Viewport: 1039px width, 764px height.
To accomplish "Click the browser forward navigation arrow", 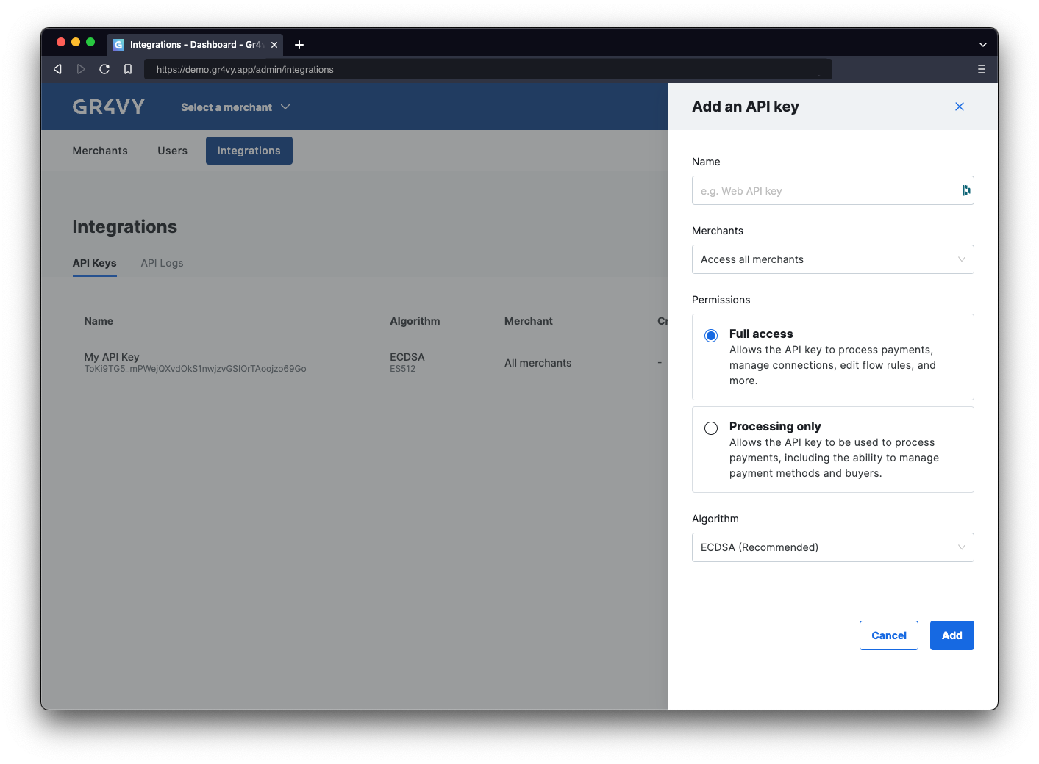I will pos(81,68).
